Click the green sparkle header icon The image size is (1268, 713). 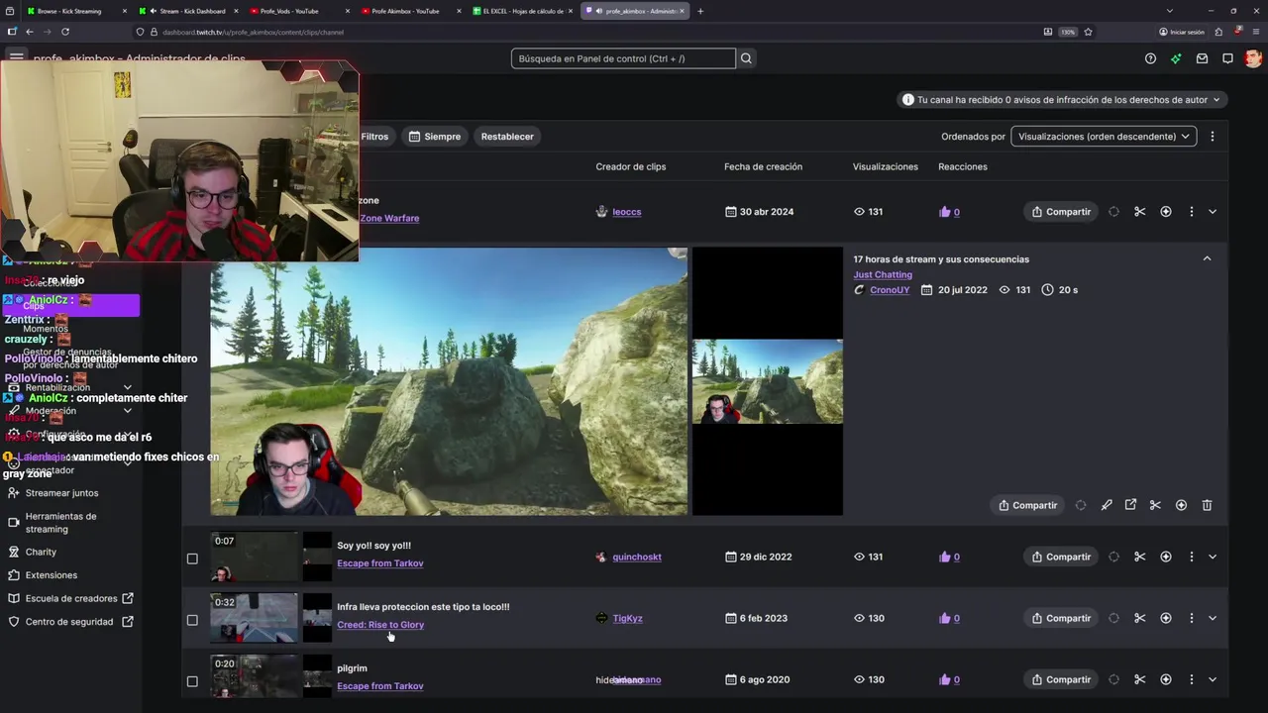point(1176,58)
